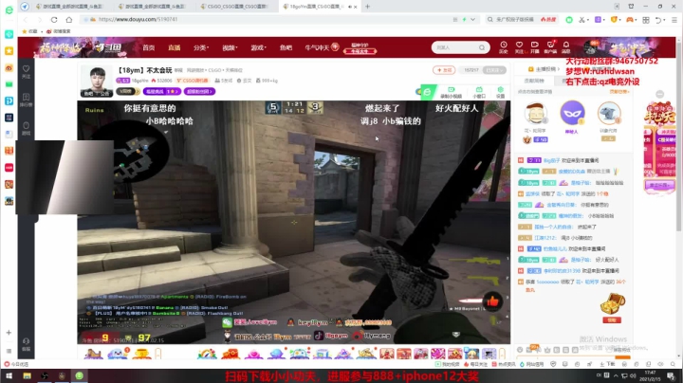This screenshot has width=683, height=383.
Task: Click the 关注 heart icon in Douyu sidebar
Action: tap(27, 71)
